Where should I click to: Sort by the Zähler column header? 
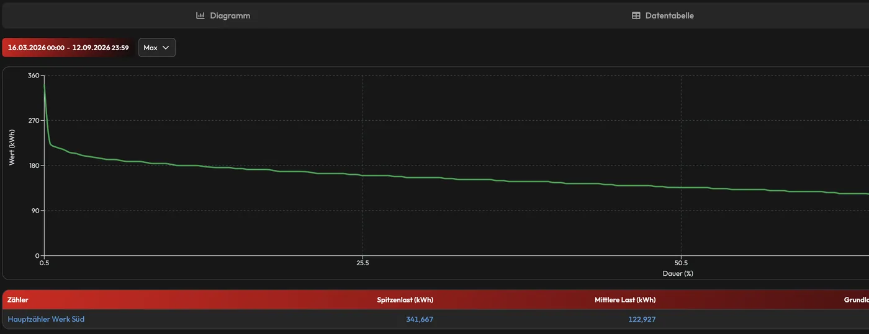point(18,300)
